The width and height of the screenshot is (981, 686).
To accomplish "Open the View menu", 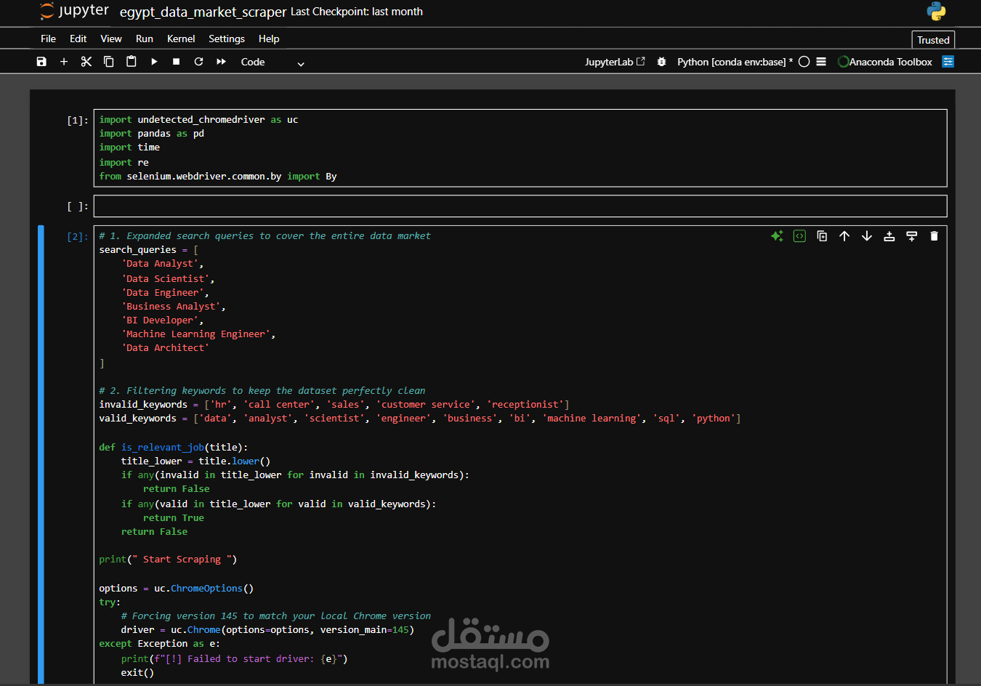I will click(x=111, y=39).
